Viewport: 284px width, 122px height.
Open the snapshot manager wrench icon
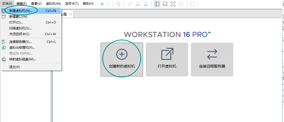pyautogui.click(x=146, y=4)
